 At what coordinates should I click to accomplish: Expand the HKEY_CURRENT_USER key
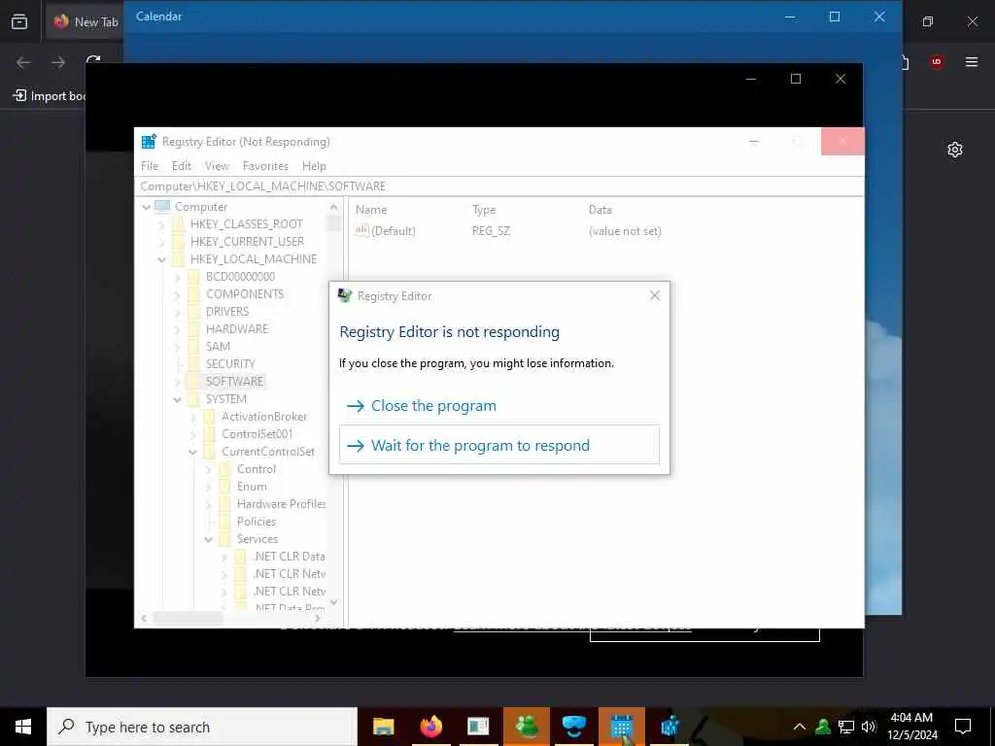point(162,242)
